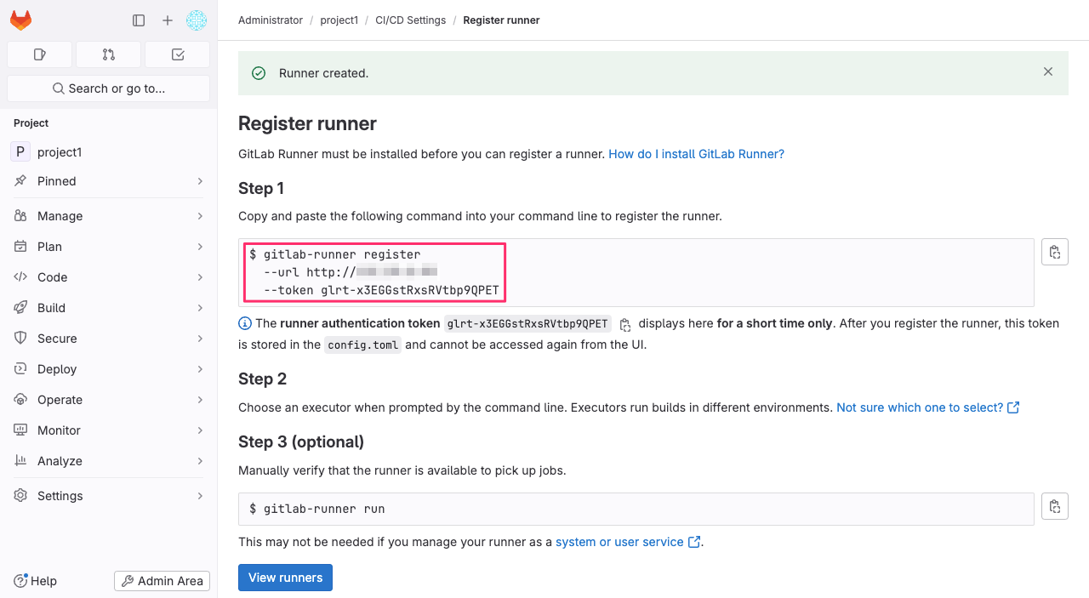Expand the Manage section
This screenshot has height=598, width=1089.
(x=109, y=216)
